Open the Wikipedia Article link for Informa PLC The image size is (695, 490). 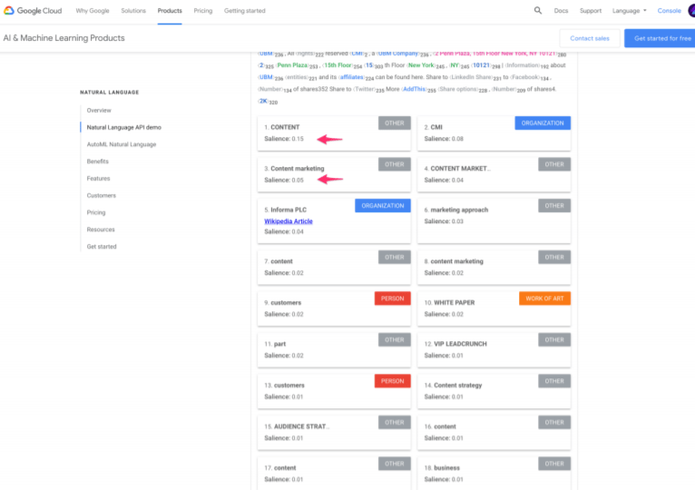[289, 221]
